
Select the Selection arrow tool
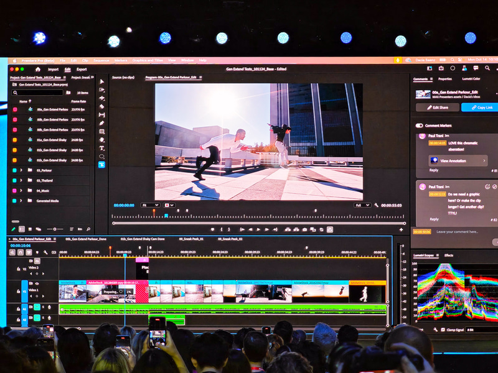(x=102, y=81)
